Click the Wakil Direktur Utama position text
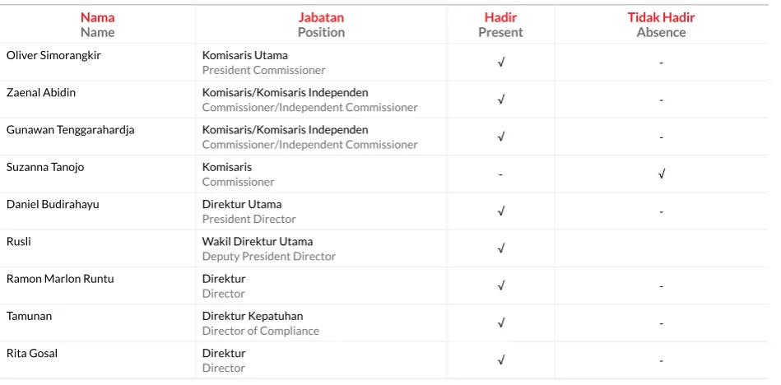Viewport: 781px width, 385px height. tap(258, 242)
